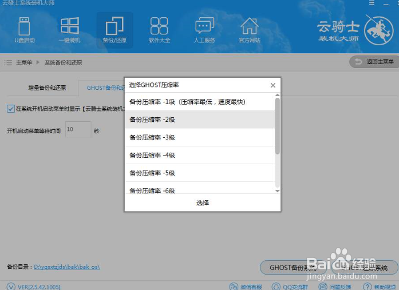Open the 备份/还原 section
The width and height of the screenshot is (399, 290).
click(114, 30)
